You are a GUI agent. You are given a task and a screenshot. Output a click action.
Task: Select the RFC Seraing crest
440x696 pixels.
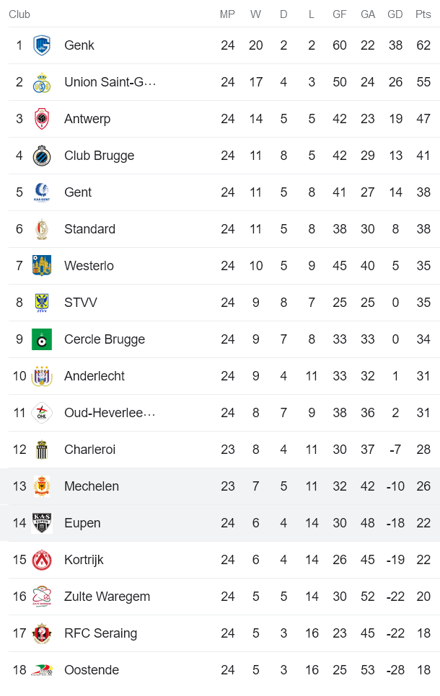click(42, 633)
